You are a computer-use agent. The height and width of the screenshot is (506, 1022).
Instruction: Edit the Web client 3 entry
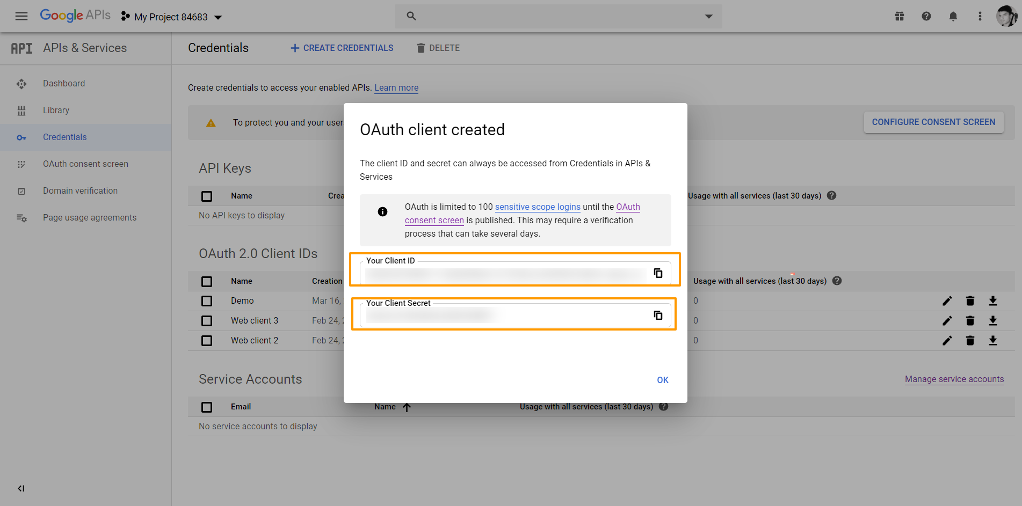[x=947, y=321]
